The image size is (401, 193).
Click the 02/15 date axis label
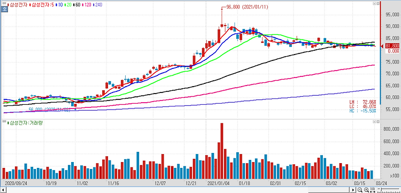[x=300, y=183]
